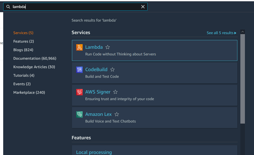
Task: Click the scrollbar up arrow
Action: point(243,32)
